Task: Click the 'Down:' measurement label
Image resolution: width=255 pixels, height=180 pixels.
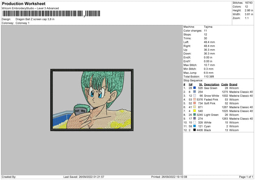Action: point(187,53)
